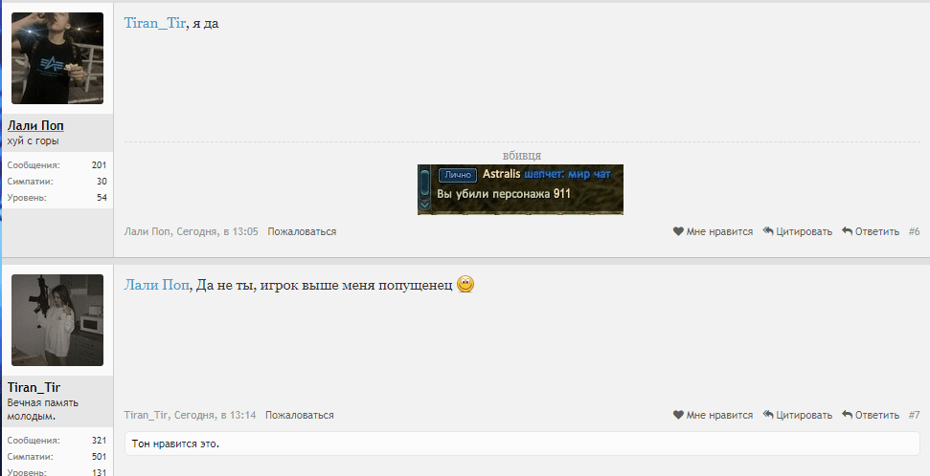Click heart icon on post #6
The width and height of the screenshot is (930, 476).
[x=678, y=231]
